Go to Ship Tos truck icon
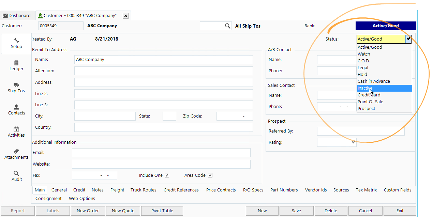The height and width of the screenshot is (217, 433). [x=16, y=88]
